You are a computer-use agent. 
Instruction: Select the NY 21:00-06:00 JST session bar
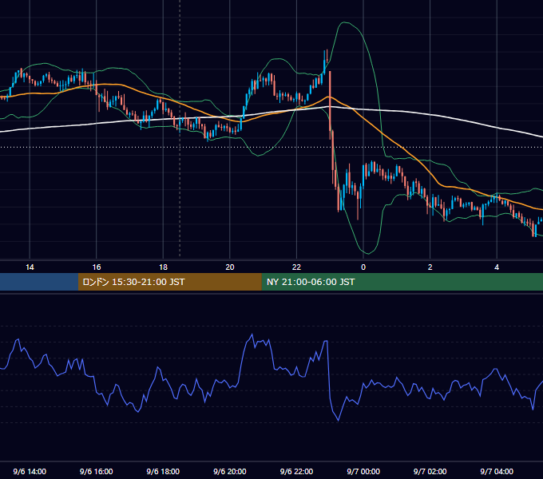click(x=402, y=282)
